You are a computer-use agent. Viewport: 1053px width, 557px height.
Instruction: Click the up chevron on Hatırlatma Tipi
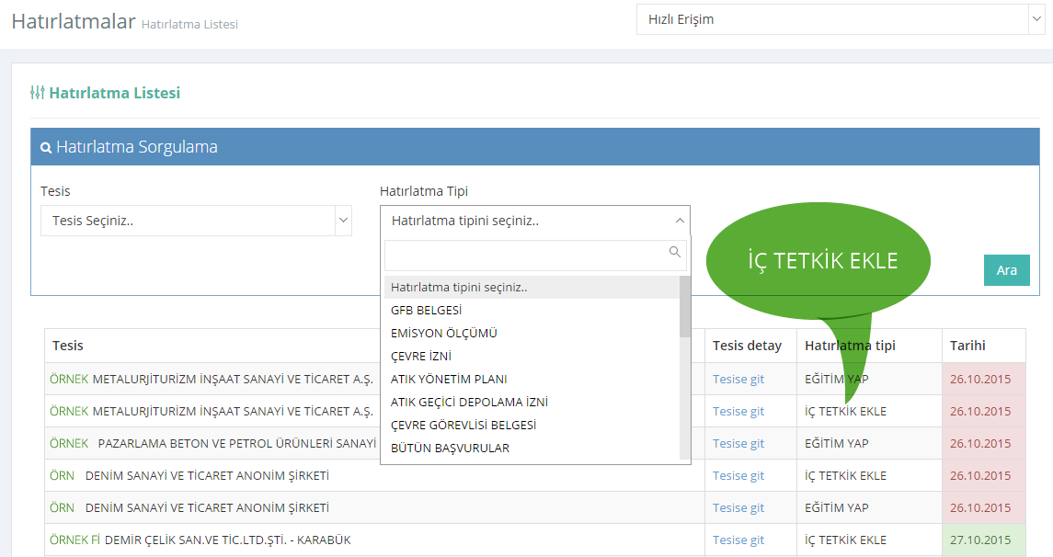click(680, 220)
